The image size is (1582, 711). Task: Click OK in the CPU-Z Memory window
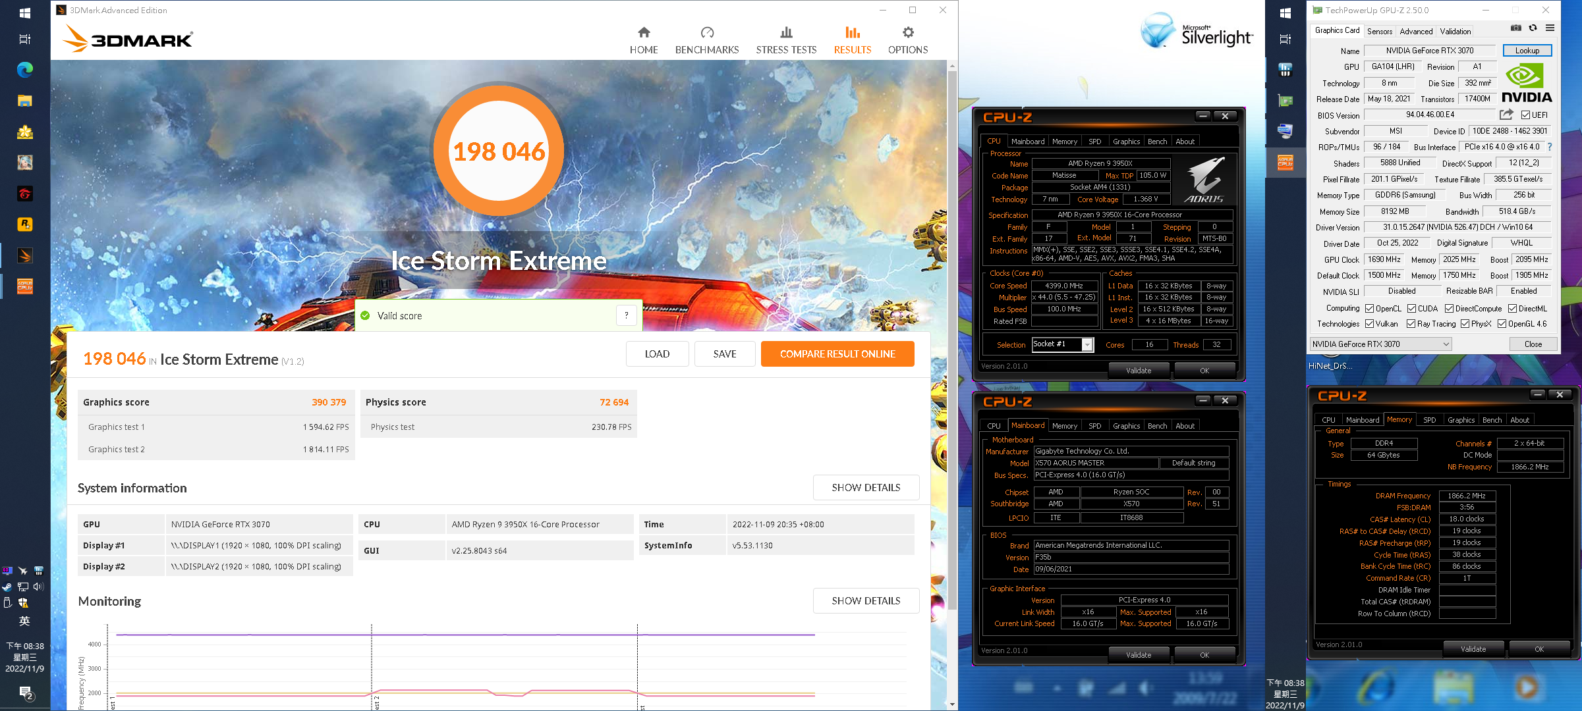pos(1539,649)
